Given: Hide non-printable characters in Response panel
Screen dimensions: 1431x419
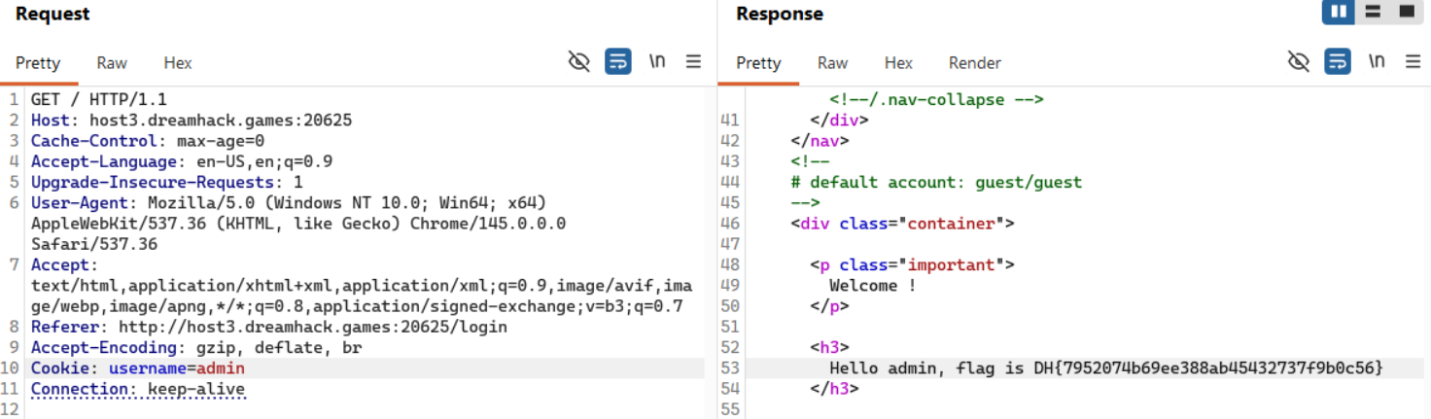Looking at the screenshot, I should (1298, 62).
